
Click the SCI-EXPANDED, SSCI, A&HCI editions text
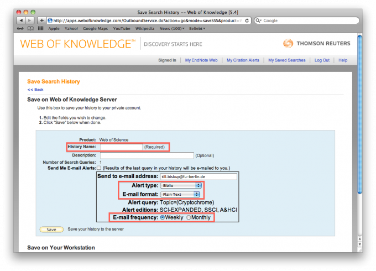click(199, 210)
